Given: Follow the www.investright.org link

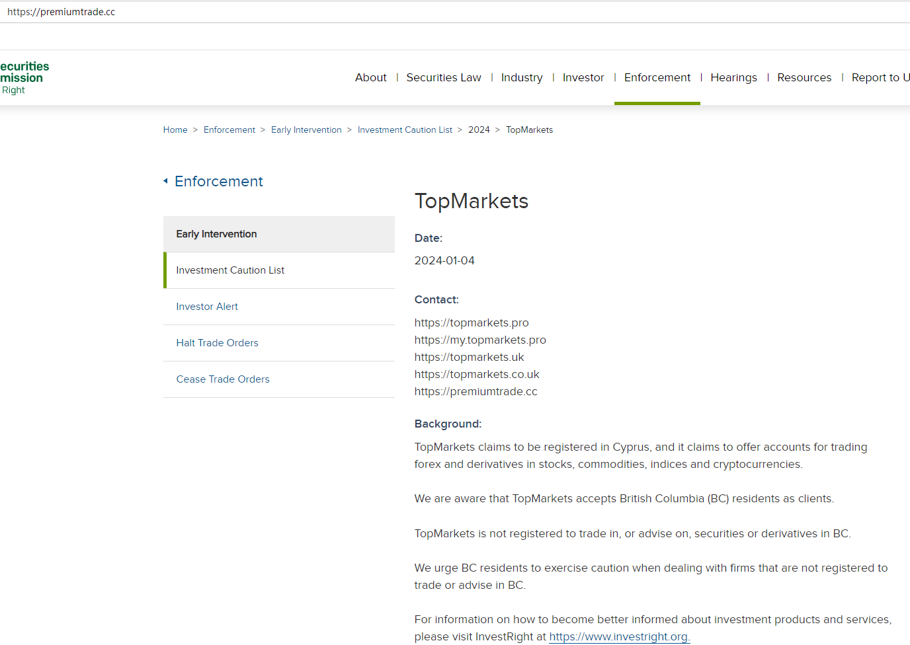Looking at the screenshot, I should [x=620, y=636].
